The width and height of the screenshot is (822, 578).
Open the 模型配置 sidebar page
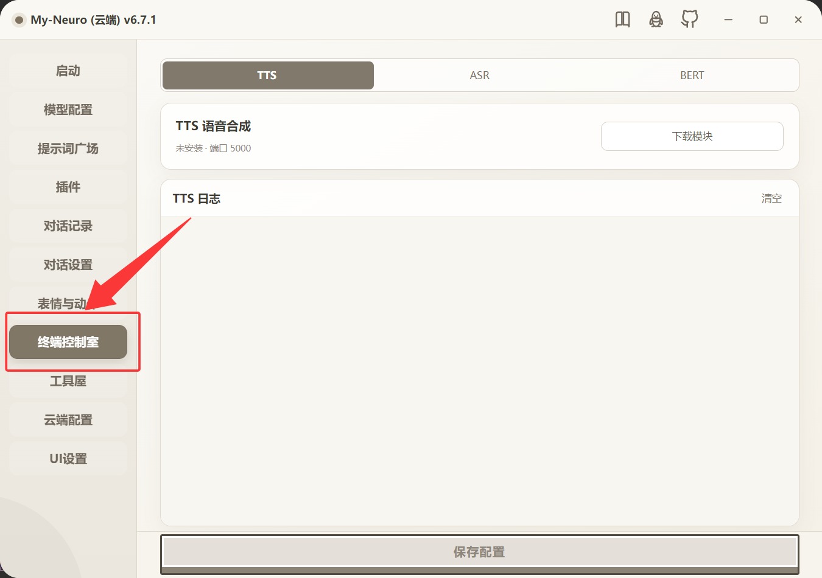coord(68,110)
